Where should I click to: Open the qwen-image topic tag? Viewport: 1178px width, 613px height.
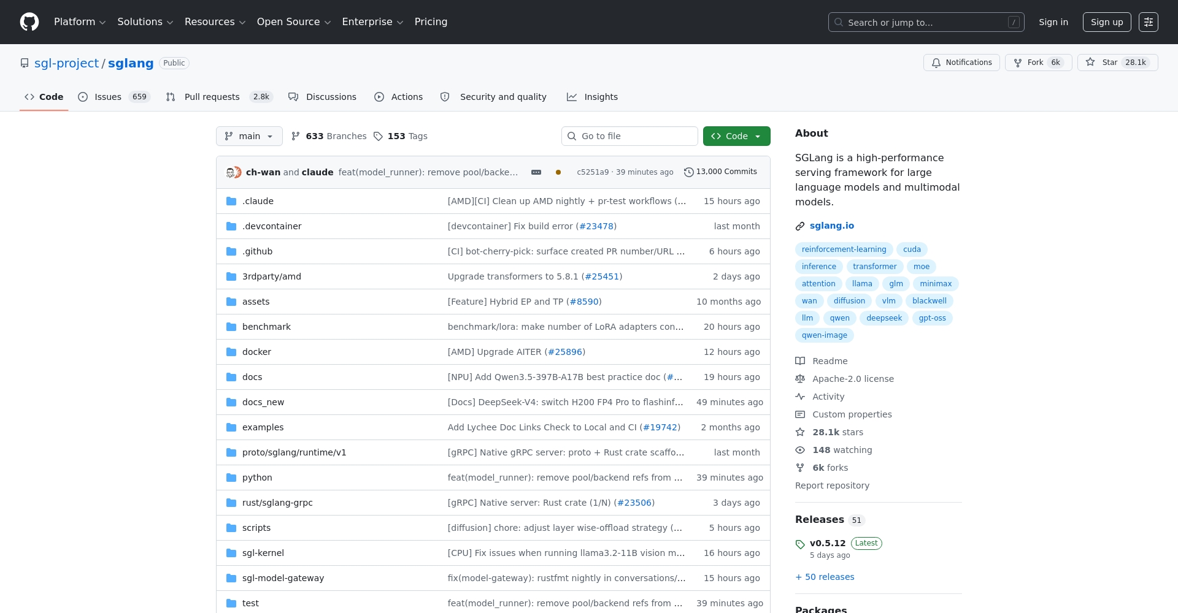coord(824,335)
